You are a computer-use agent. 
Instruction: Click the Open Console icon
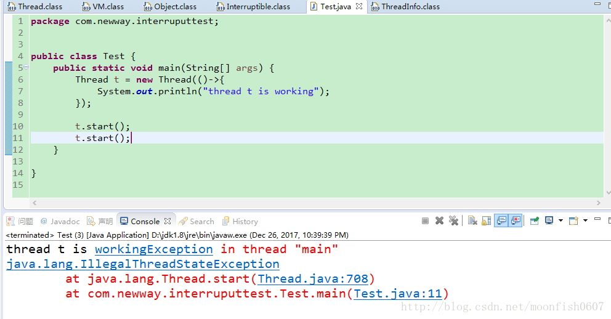pos(573,221)
